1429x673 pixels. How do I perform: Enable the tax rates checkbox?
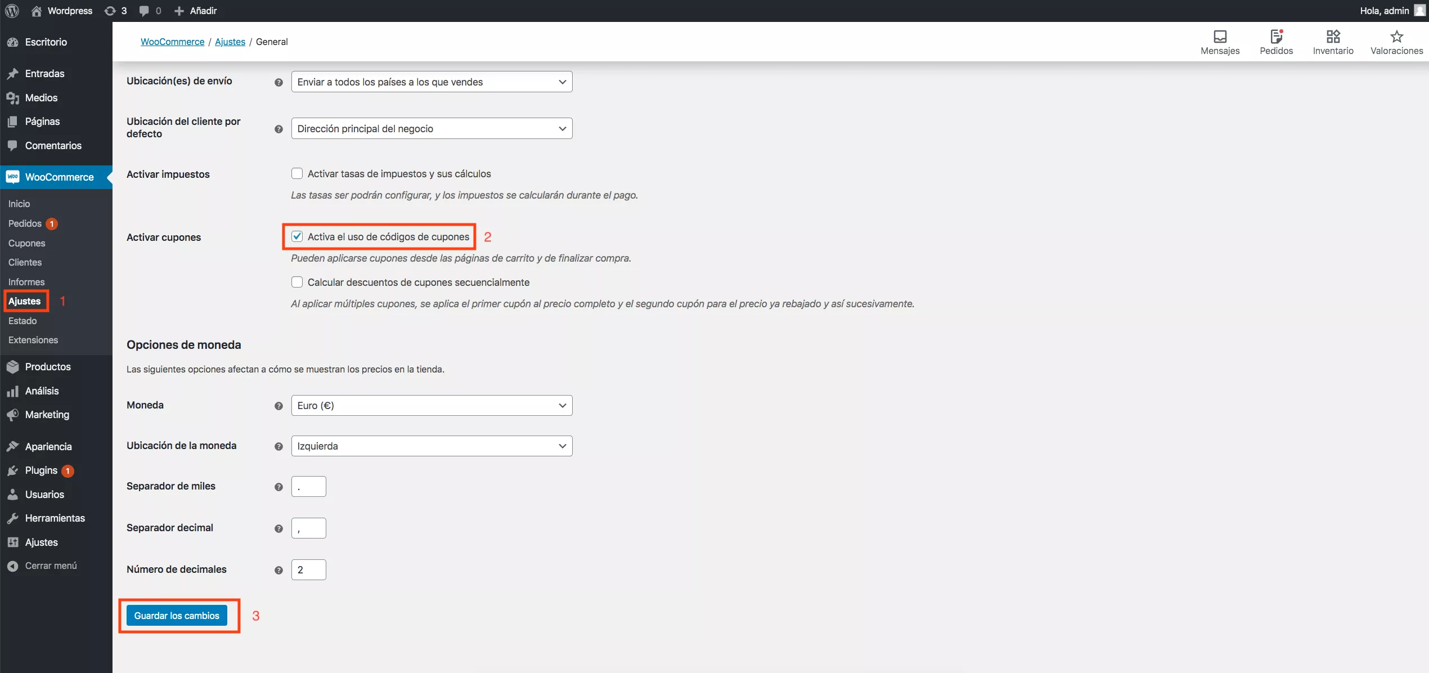pos(297,173)
